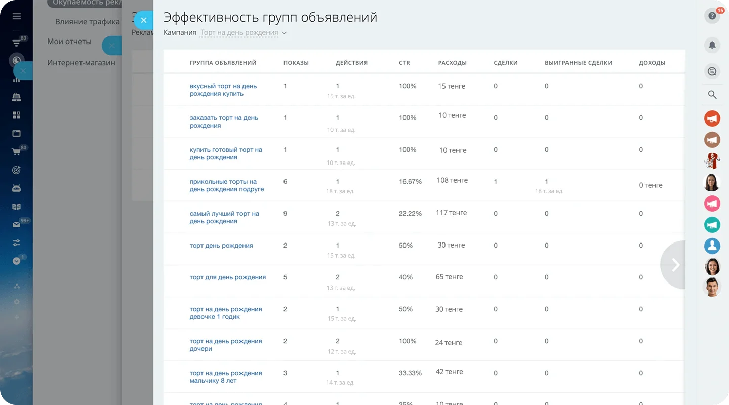Open the chat list icon in the right panel

coord(712,72)
